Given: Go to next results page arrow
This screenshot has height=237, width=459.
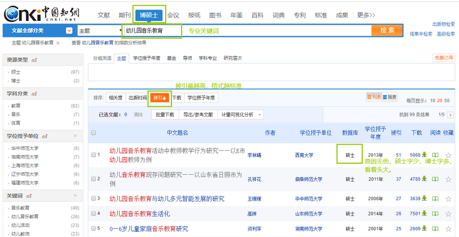Looking at the screenshot, I should click(x=451, y=115).
